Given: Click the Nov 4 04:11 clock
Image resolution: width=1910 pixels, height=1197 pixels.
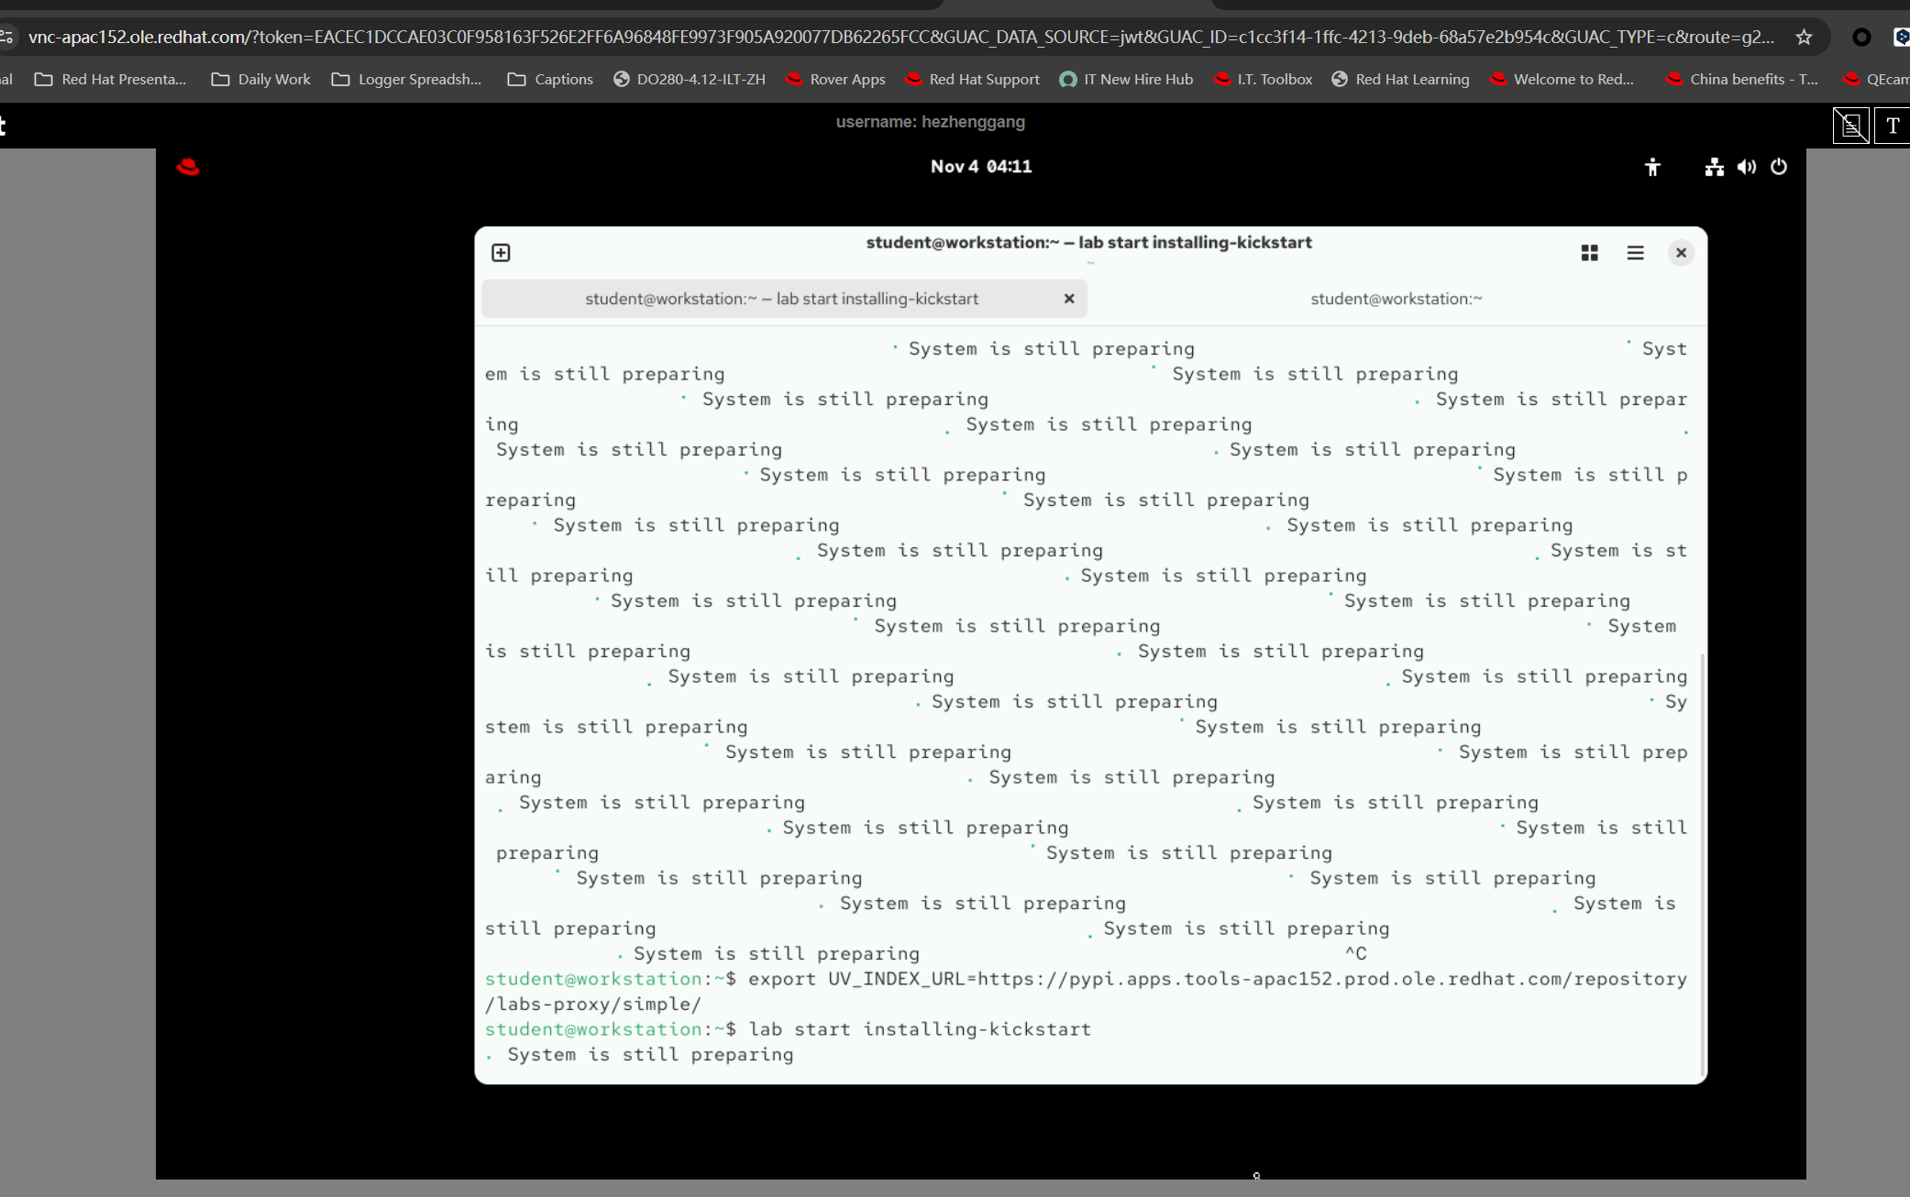Looking at the screenshot, I should tap(980, 167).
